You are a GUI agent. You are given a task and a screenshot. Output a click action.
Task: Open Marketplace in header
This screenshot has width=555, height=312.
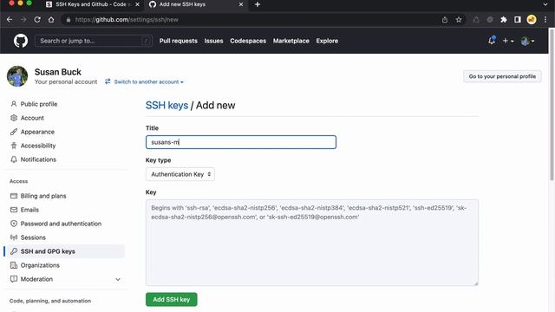pyautogui.click(x=291, y=41)
